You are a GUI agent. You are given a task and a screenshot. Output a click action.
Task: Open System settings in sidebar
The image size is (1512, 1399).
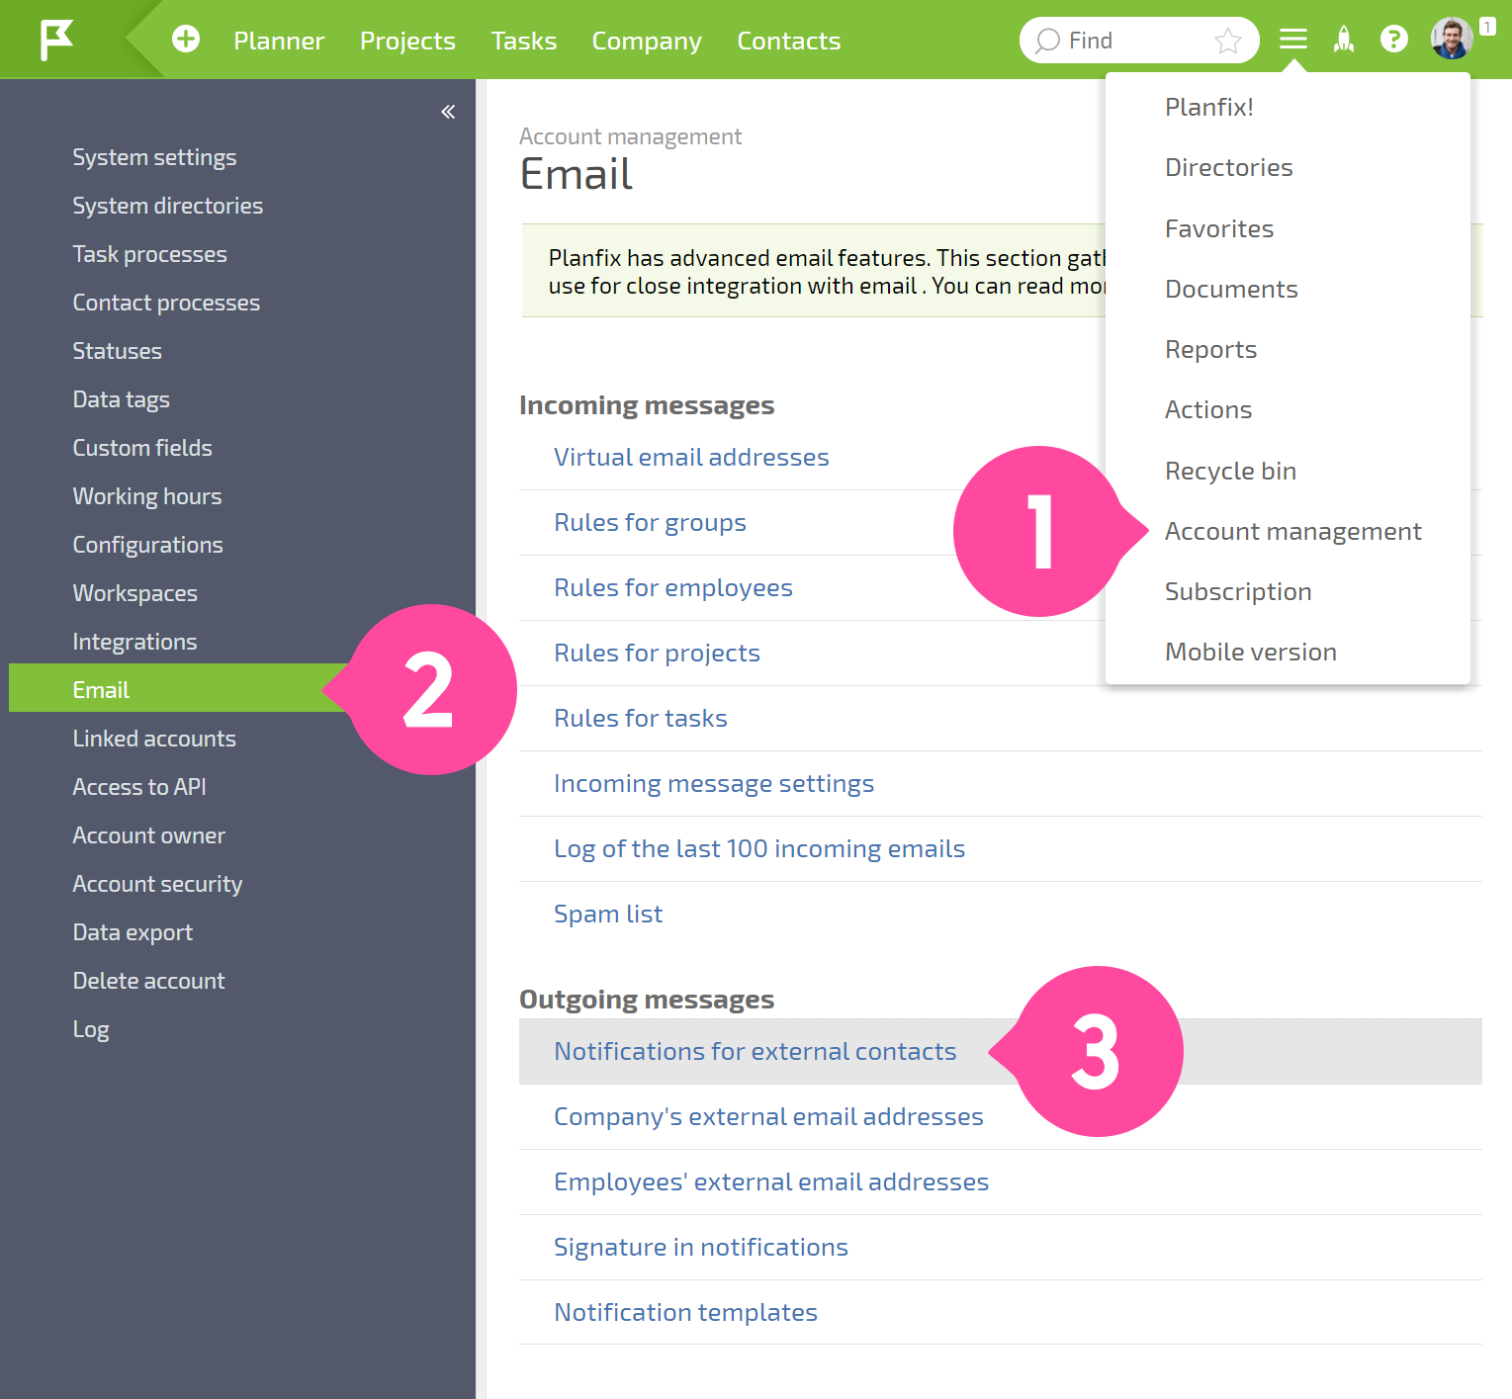(x=154, y=157)
